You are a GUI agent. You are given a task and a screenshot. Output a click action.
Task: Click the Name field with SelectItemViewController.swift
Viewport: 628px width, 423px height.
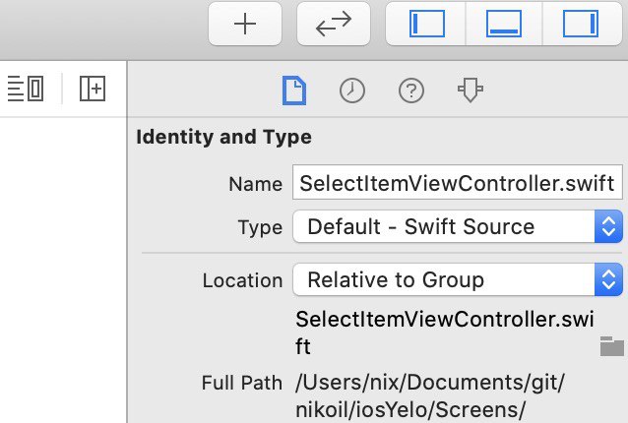(x=458, y=182)
